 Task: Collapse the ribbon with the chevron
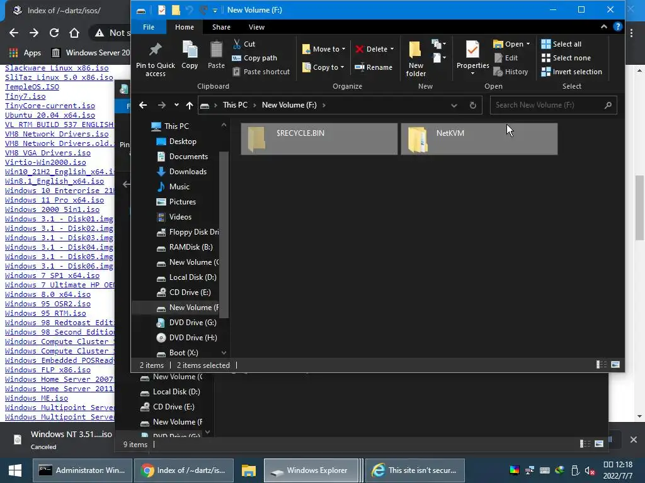(603, 26)
